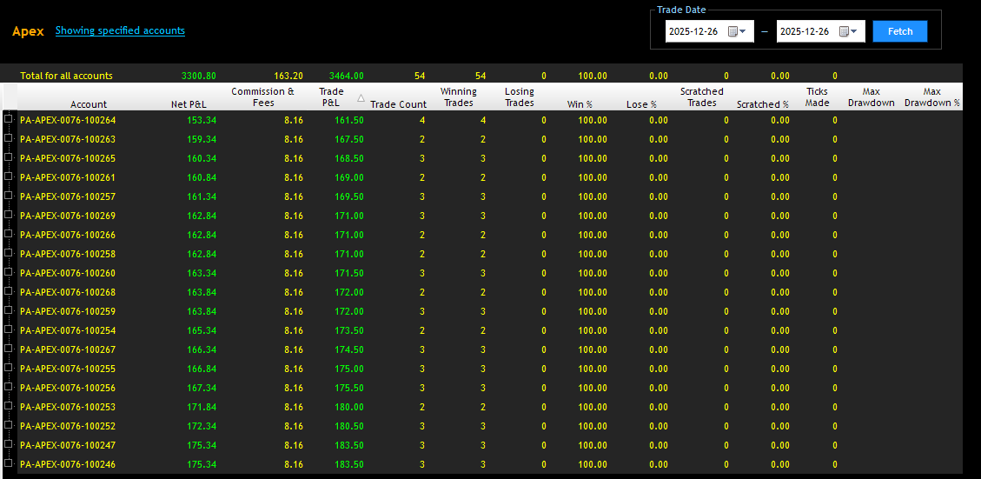The image size is (981, 479).
Task: Click Trade P&L value 167.50
Action: (349, 139)
